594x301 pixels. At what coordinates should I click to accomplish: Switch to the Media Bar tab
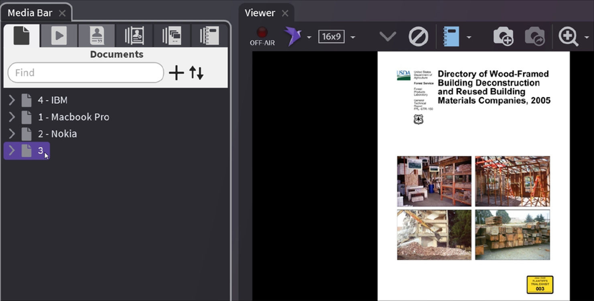(x=30, y=13)
